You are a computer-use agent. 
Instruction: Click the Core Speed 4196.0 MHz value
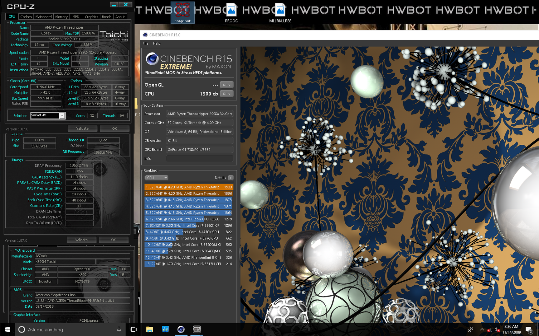(46, 87)
